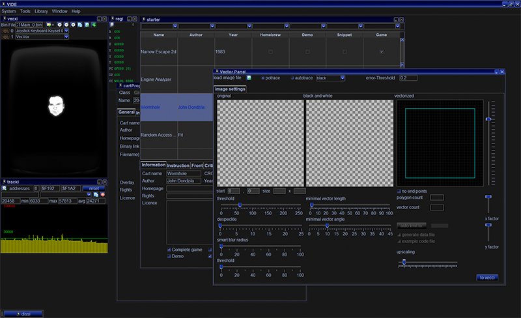Select autotrace radio option
Viewport: 521px width, 318px height.
(292, 78)
